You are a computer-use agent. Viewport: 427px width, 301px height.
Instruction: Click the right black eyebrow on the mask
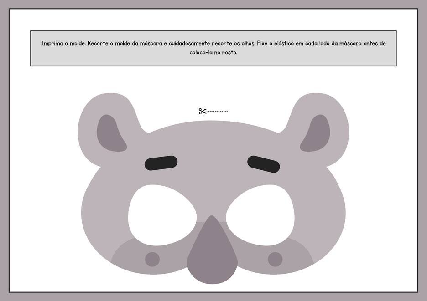tap(264, 164)
